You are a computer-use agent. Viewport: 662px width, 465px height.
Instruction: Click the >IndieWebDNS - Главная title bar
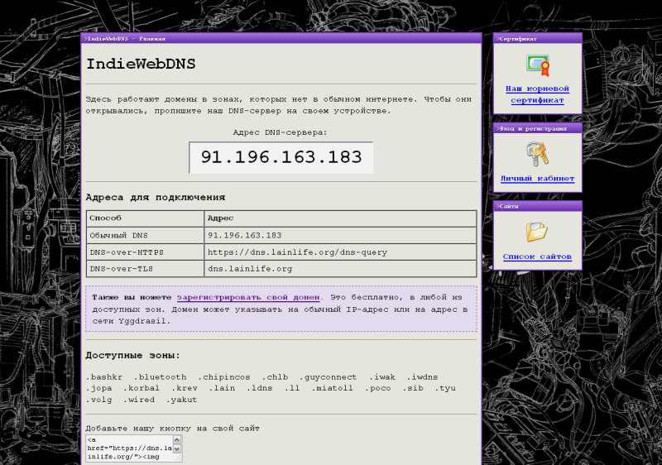pyautogui.click(x=281, y=38)
